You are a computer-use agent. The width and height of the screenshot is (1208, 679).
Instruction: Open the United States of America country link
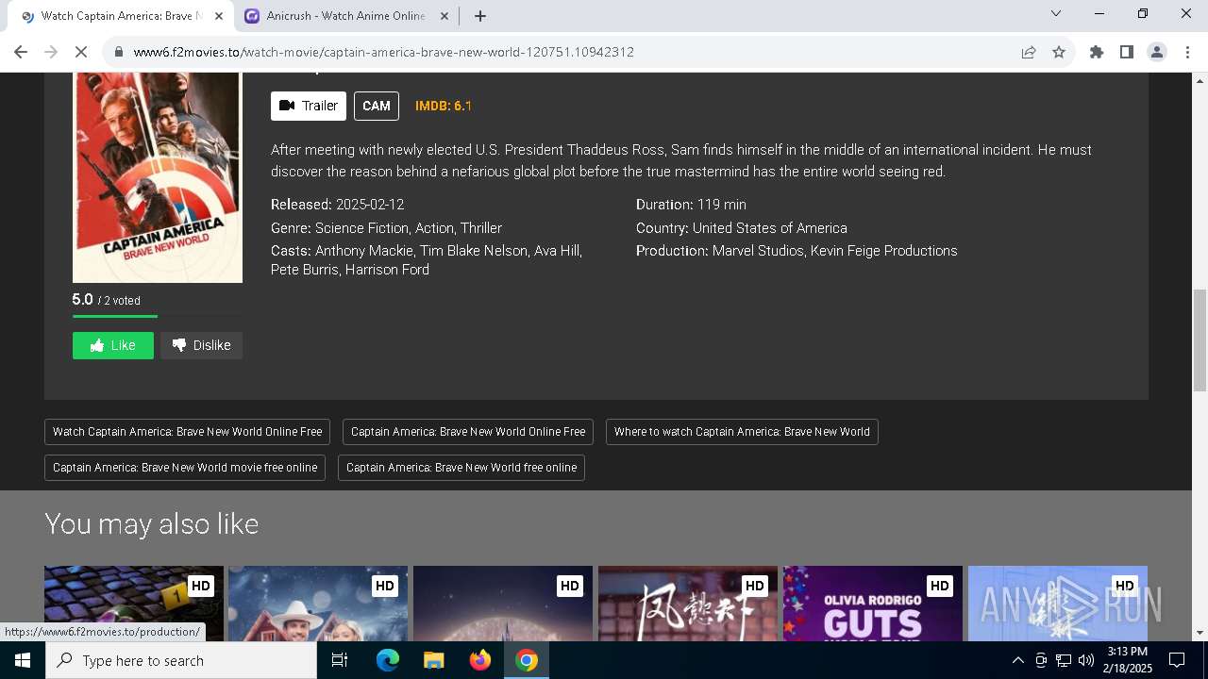(x=770, y=228)
